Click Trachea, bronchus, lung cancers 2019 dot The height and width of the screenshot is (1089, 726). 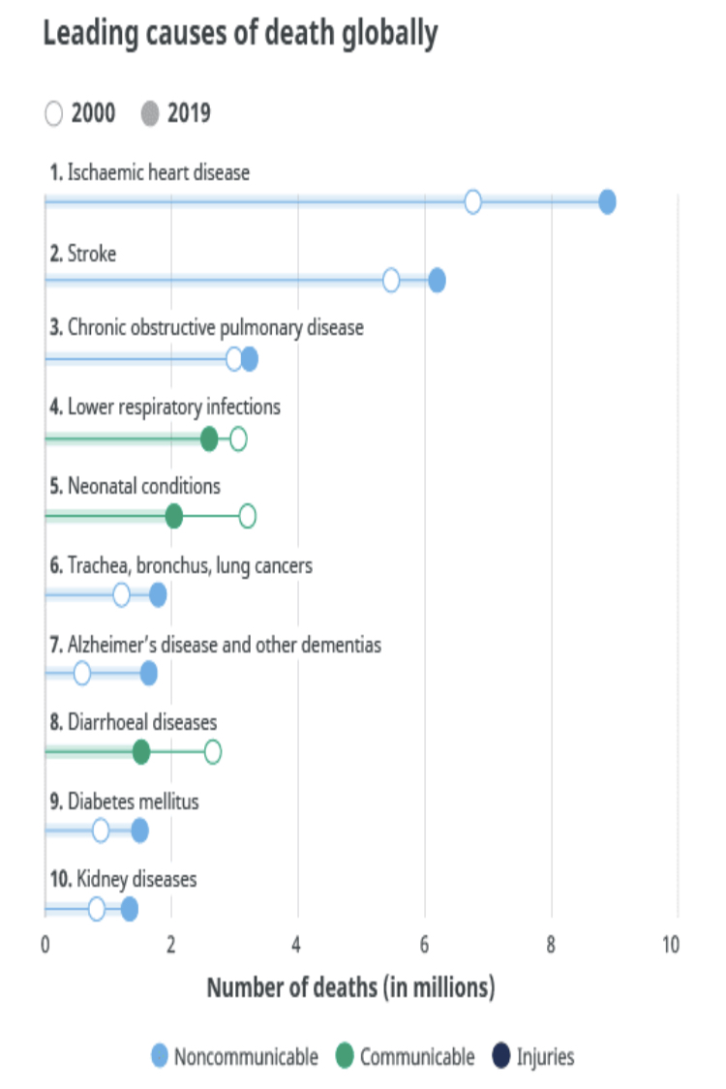158,595
